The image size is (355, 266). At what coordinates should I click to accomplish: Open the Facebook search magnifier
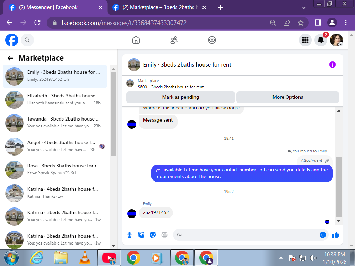point(27,40)
